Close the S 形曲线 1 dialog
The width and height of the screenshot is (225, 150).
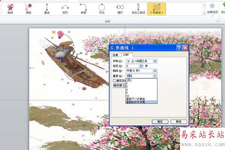185,48
